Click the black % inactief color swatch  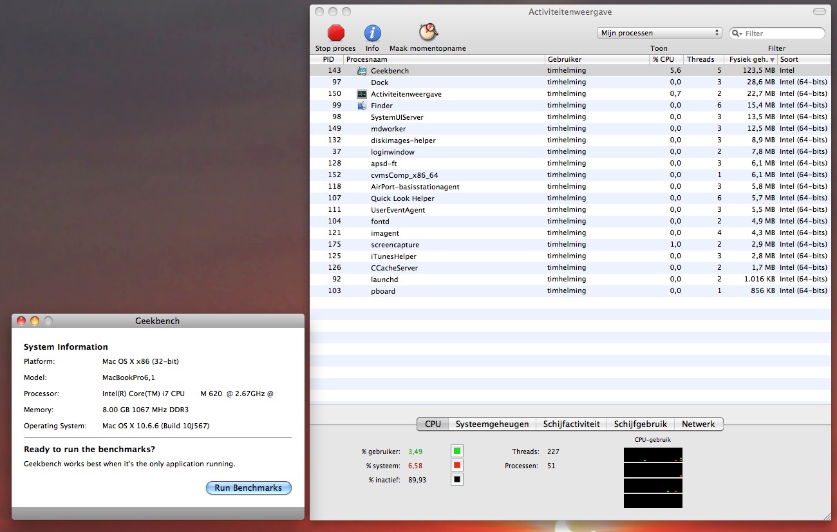point(457,479)
